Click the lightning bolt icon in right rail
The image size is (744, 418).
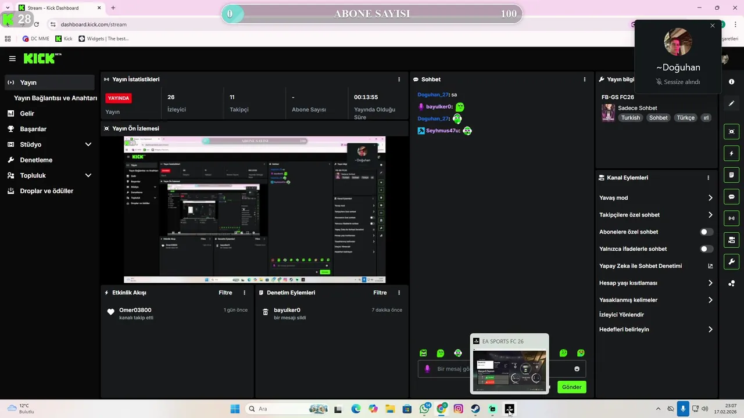(731, 154)
